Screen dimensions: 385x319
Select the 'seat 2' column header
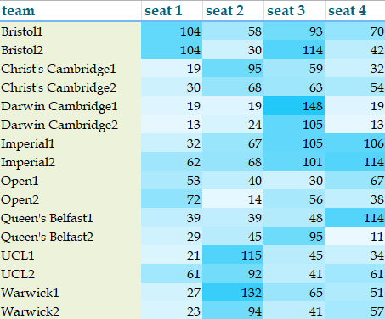click(233, 10)
